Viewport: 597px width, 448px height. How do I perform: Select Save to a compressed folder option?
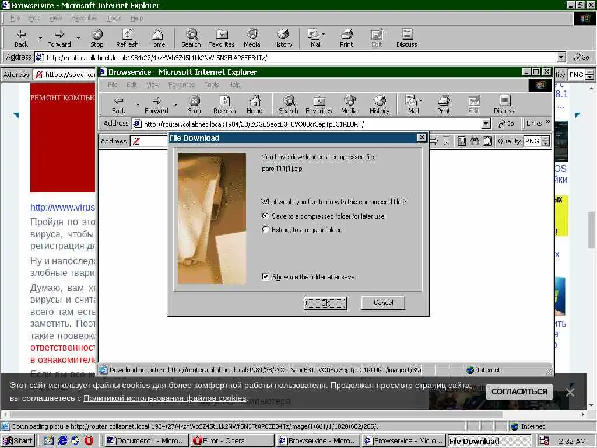(x=265, y=216)
